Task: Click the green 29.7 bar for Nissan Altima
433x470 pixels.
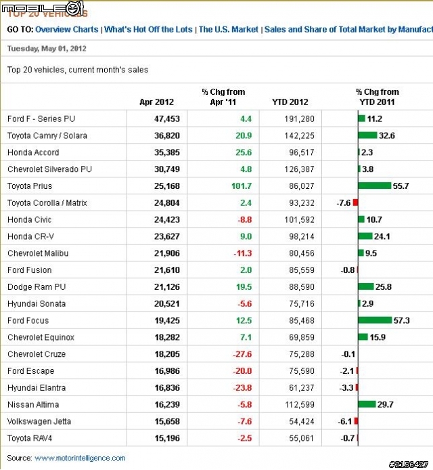Action: pyautogui.click(x=367, y=404)
